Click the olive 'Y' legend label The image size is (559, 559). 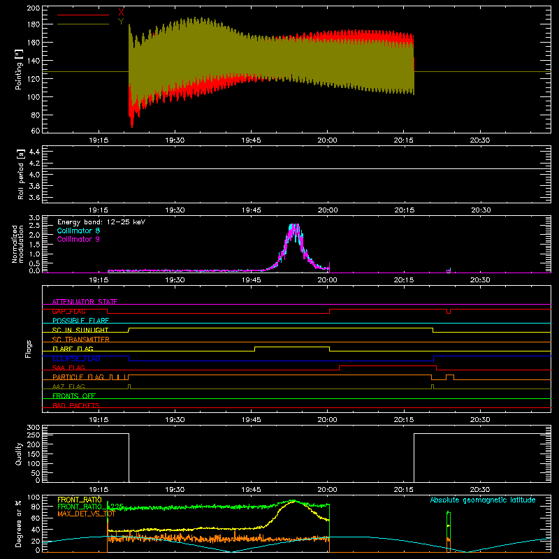(x=121, y=22)
